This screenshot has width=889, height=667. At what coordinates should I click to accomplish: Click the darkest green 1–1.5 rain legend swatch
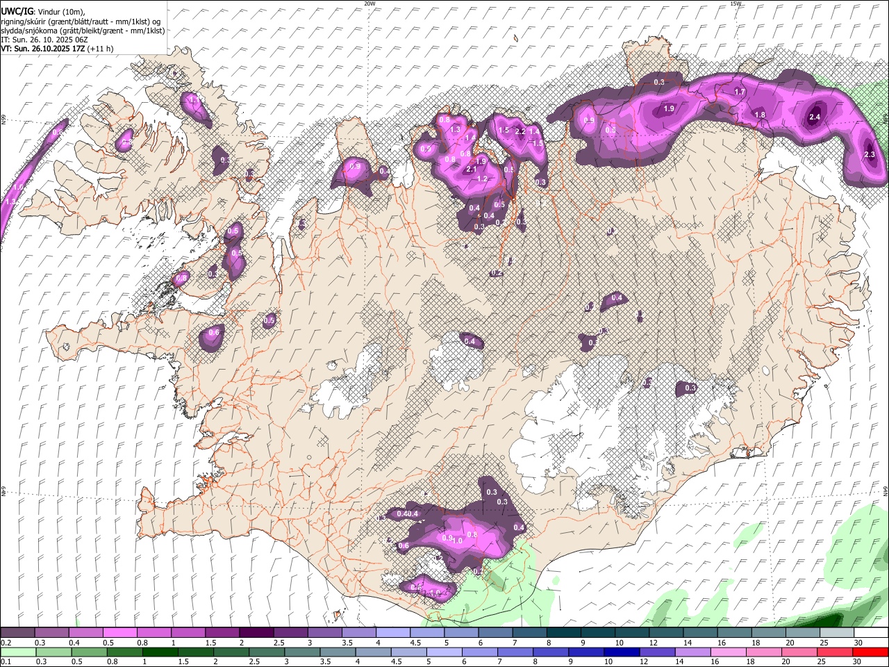pos(160,652)
